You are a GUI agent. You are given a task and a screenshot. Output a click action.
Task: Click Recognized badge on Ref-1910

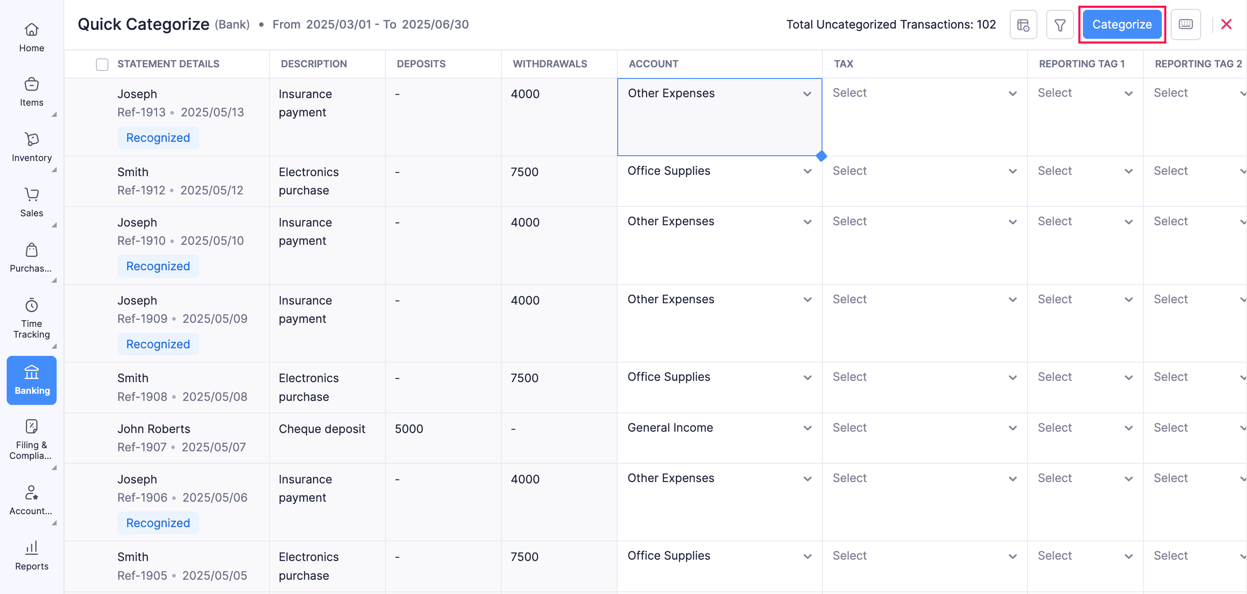(158, 266)
